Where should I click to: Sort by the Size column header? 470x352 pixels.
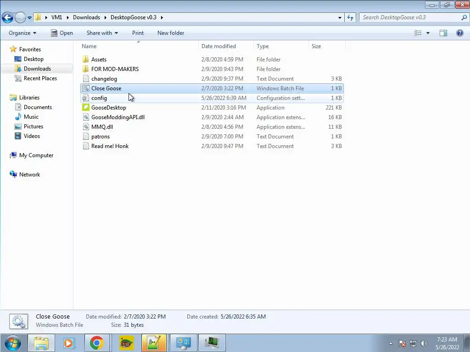click(316, 46)
